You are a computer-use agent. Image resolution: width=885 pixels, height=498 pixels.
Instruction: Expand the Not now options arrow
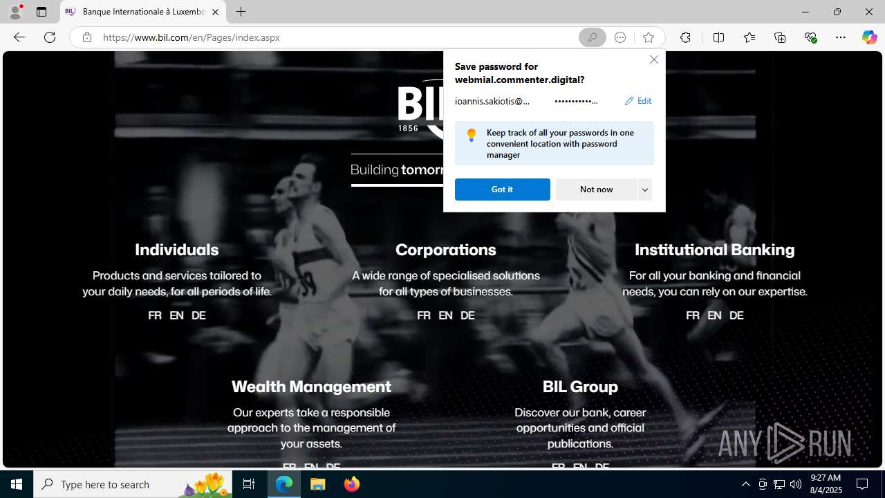click(x=645, y=190)
